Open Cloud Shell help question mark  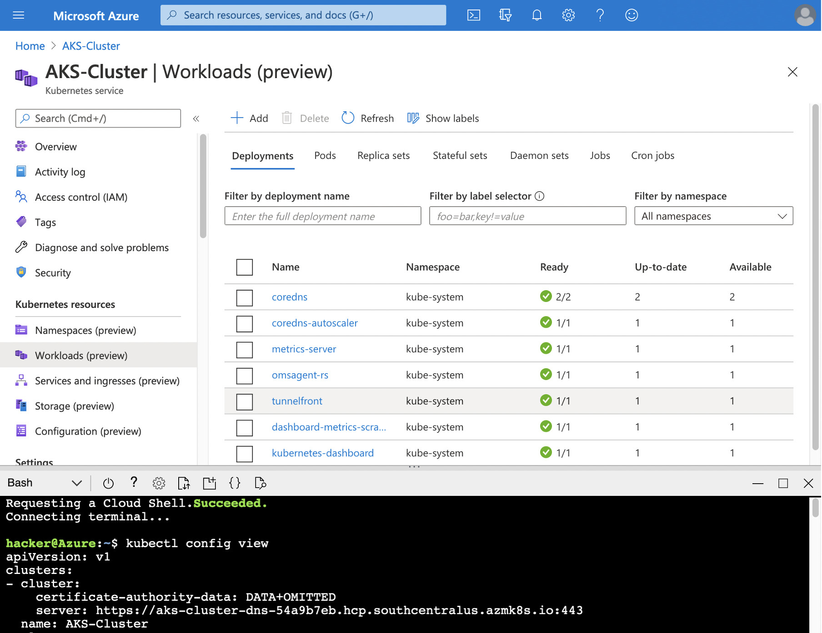pyautogui.click(x=134, y=482)
